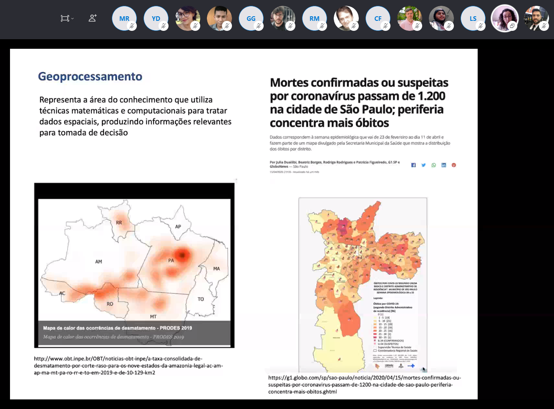Image resolution: width=554 pixels, height=409 pixels.
Task: Click the Twitter share icon
Action: point(423,165)
